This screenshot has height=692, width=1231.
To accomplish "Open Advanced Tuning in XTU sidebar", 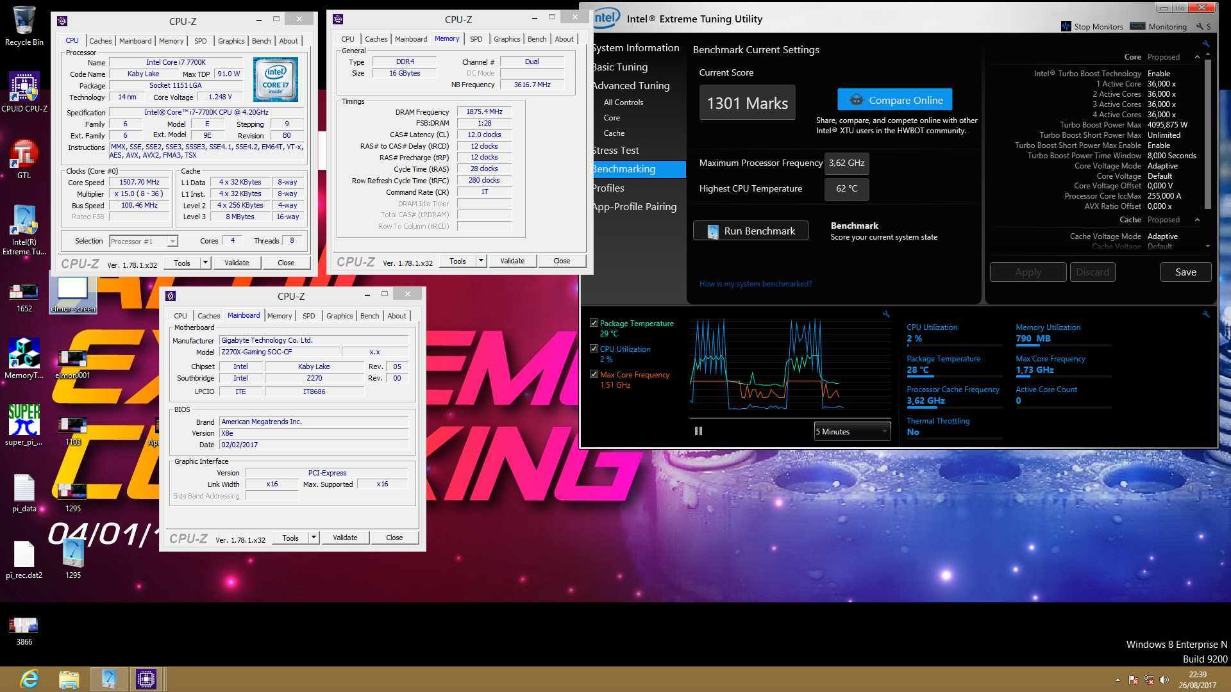I will coord(631,85).
